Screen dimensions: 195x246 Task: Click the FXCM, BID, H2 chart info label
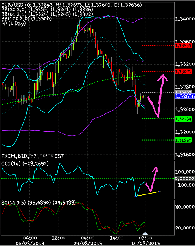click(x=33, y=156)
